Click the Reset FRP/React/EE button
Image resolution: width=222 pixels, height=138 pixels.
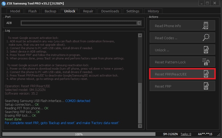click(x=182, y=74)
